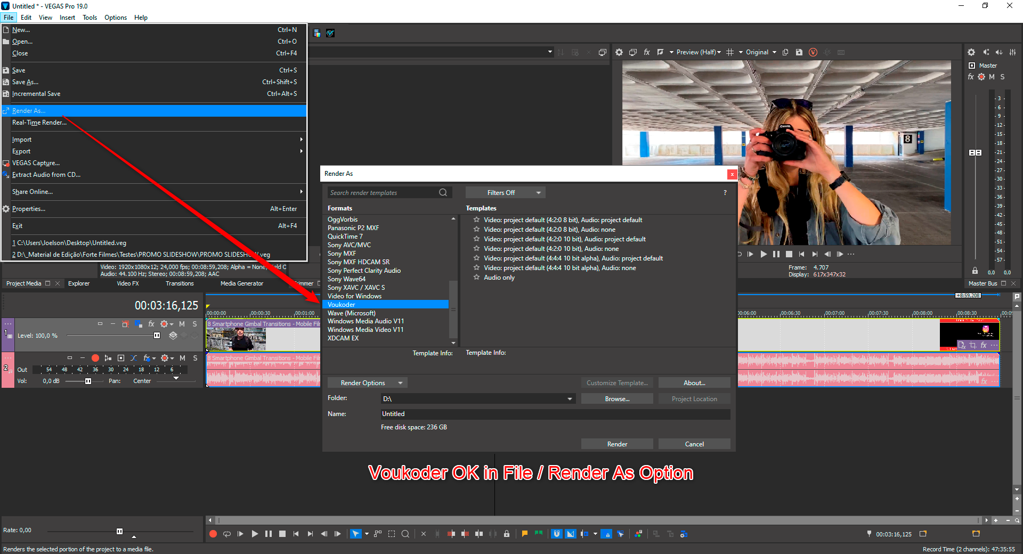Copy snapshot to clipboard in preview toolbar
Viewport: 1023px width, 554px height.
(x=785, y=52)
